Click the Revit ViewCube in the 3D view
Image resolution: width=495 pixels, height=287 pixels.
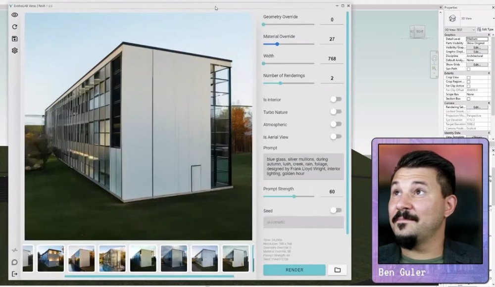[x=417, y=32]
